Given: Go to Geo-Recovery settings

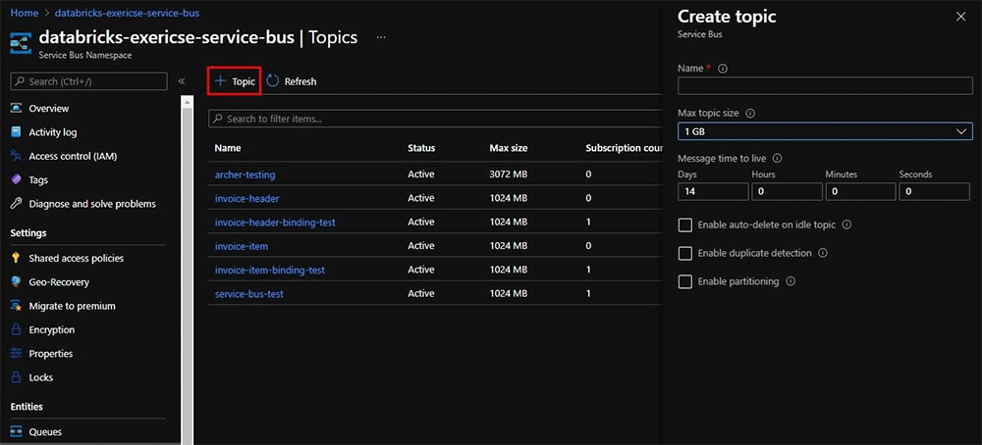Looking at the screenshot, I should 59,282.
